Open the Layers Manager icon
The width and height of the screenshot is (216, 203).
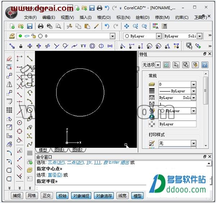(12, 36)
